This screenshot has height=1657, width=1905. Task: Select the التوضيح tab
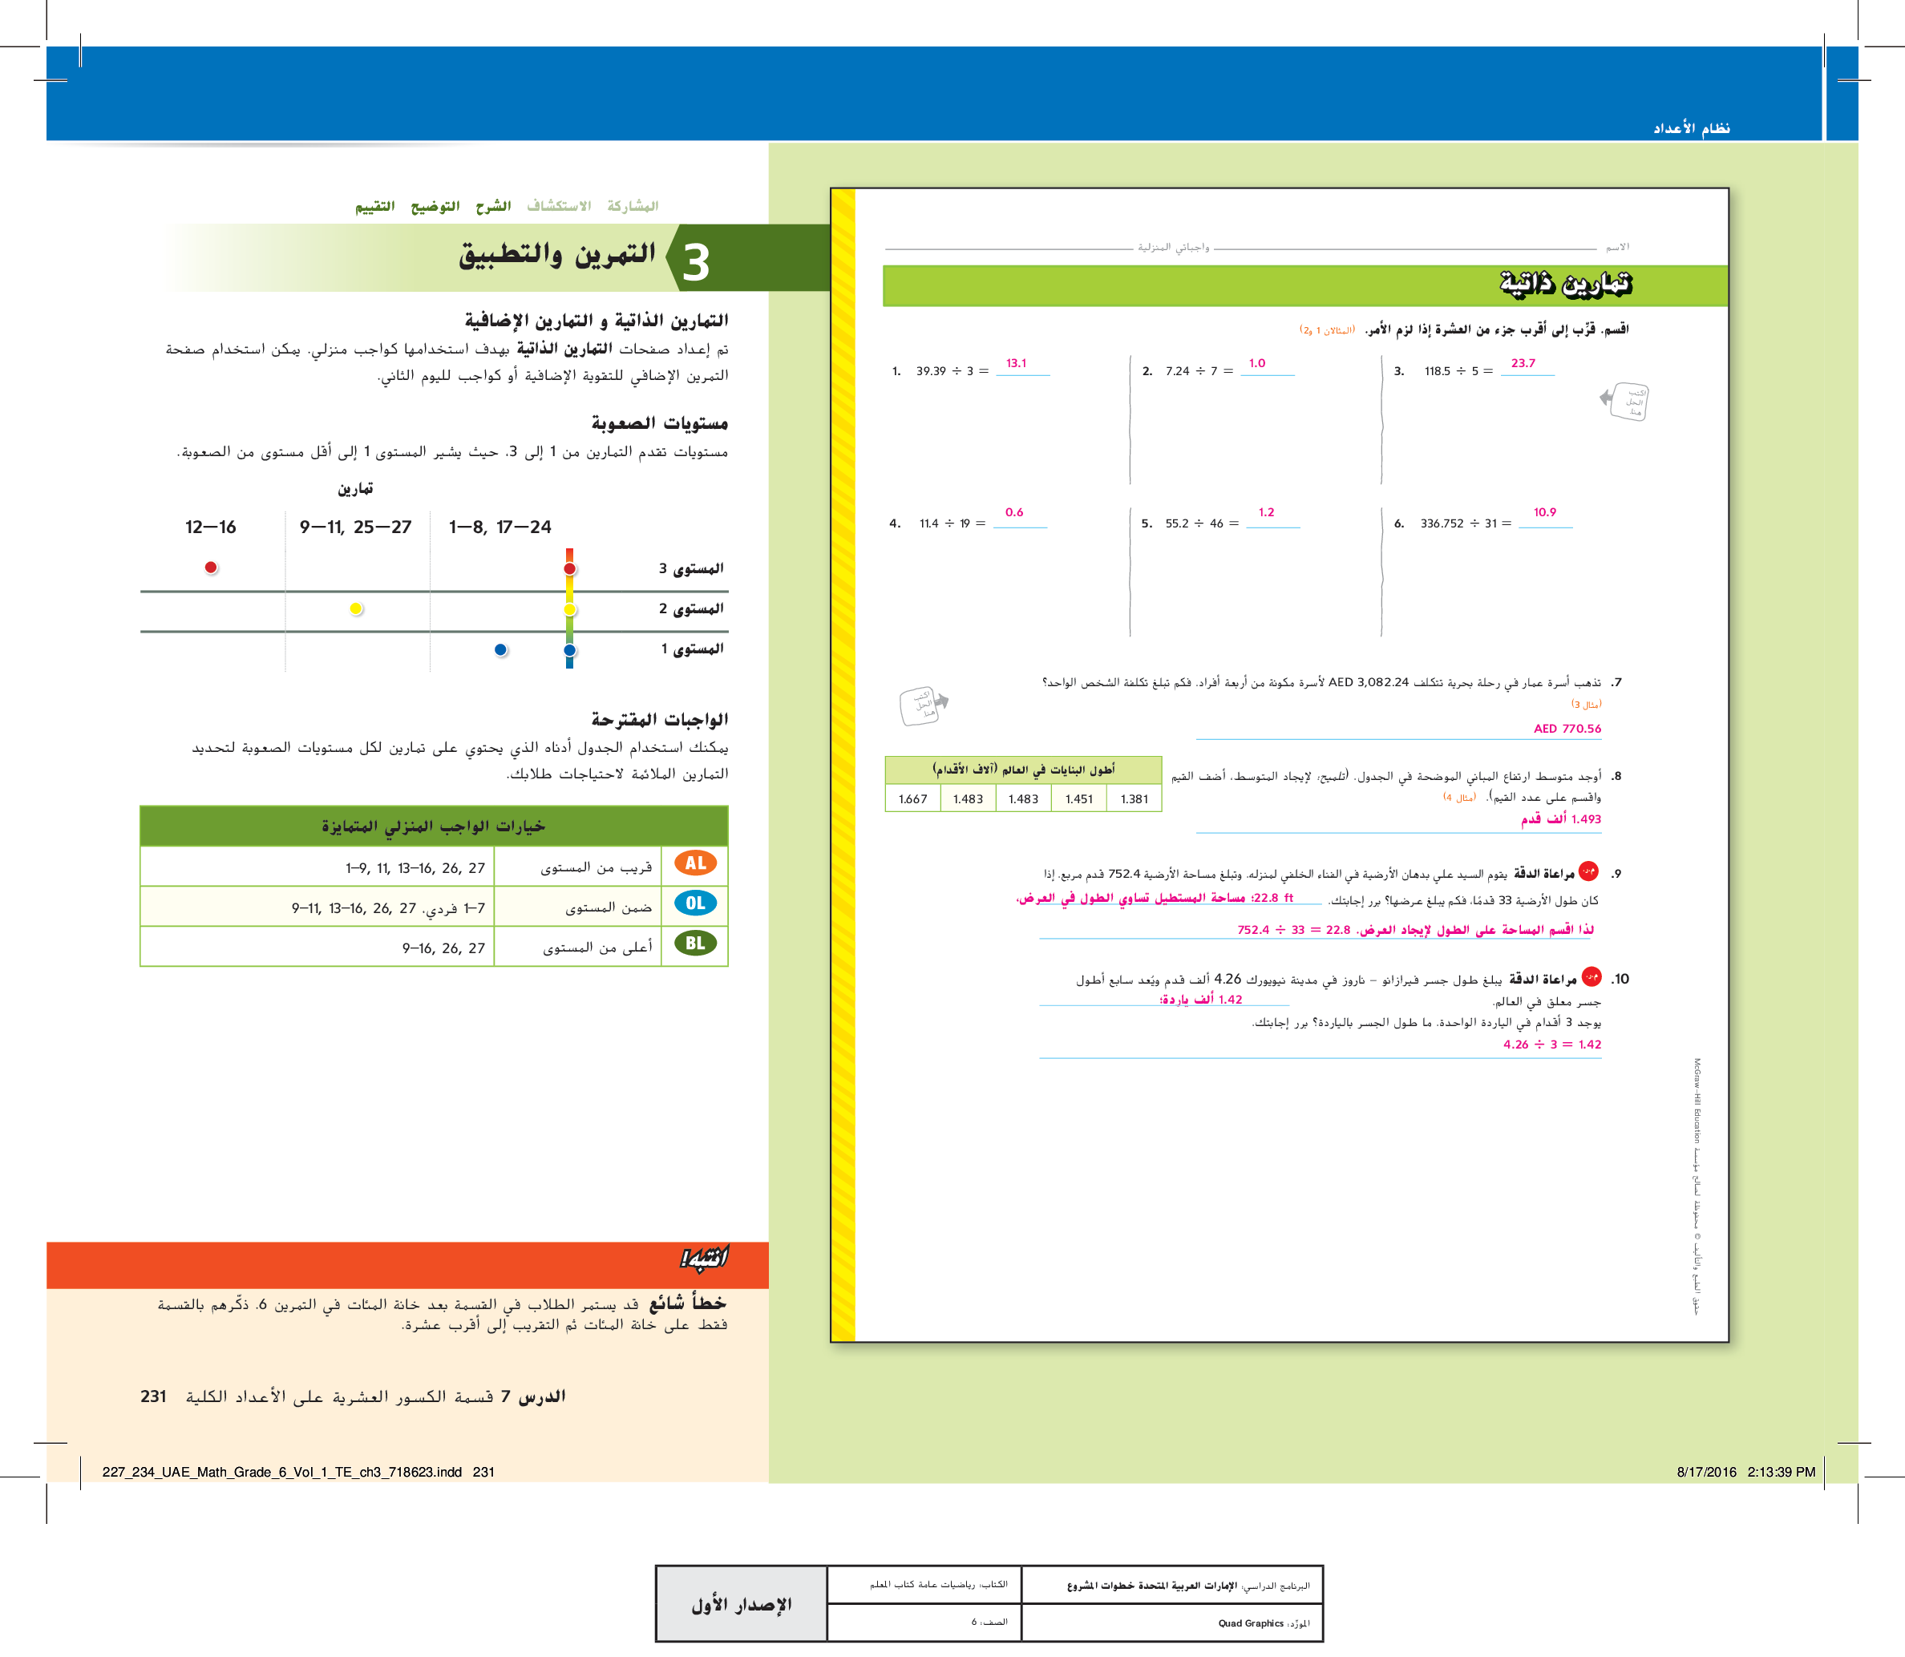(435, 206)
